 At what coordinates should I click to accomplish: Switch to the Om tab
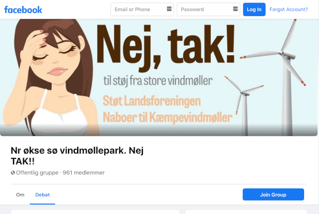click(20, 195)
